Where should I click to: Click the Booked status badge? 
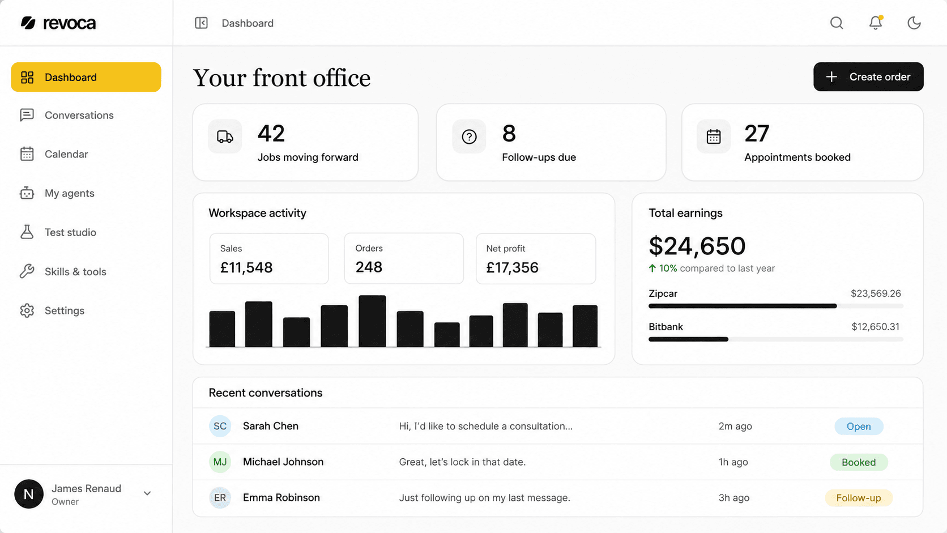click(x=859, y=462)
